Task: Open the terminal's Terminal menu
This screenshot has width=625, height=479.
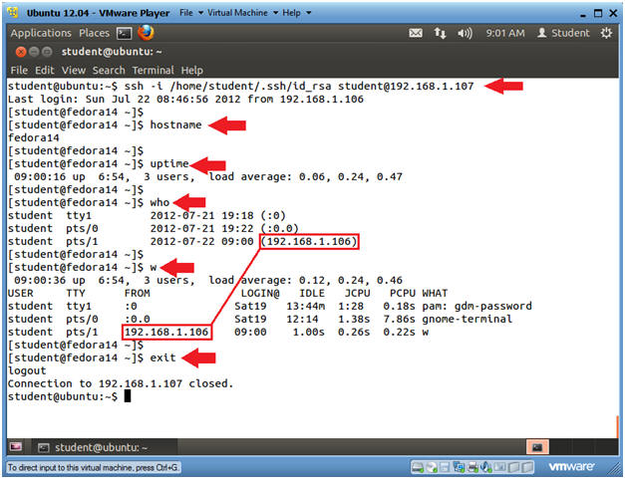Action: [x=154, y=71]
